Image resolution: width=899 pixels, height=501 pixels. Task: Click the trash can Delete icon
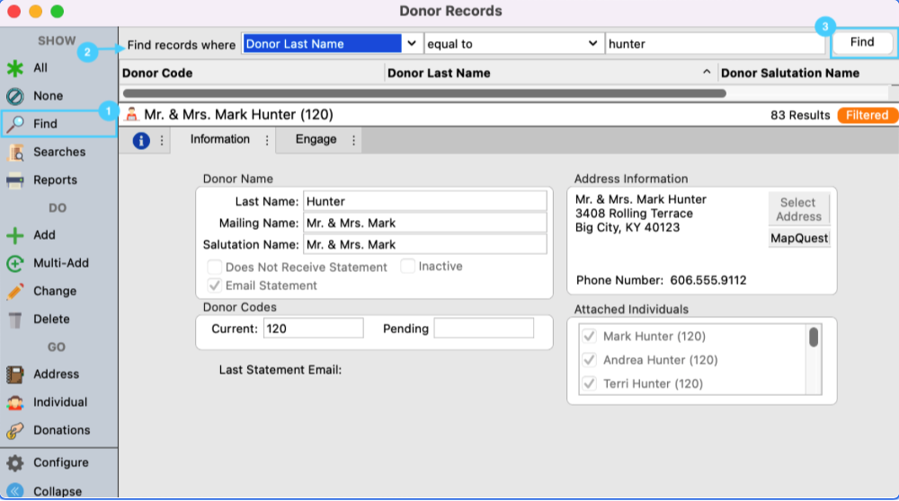tap(15, 320)
